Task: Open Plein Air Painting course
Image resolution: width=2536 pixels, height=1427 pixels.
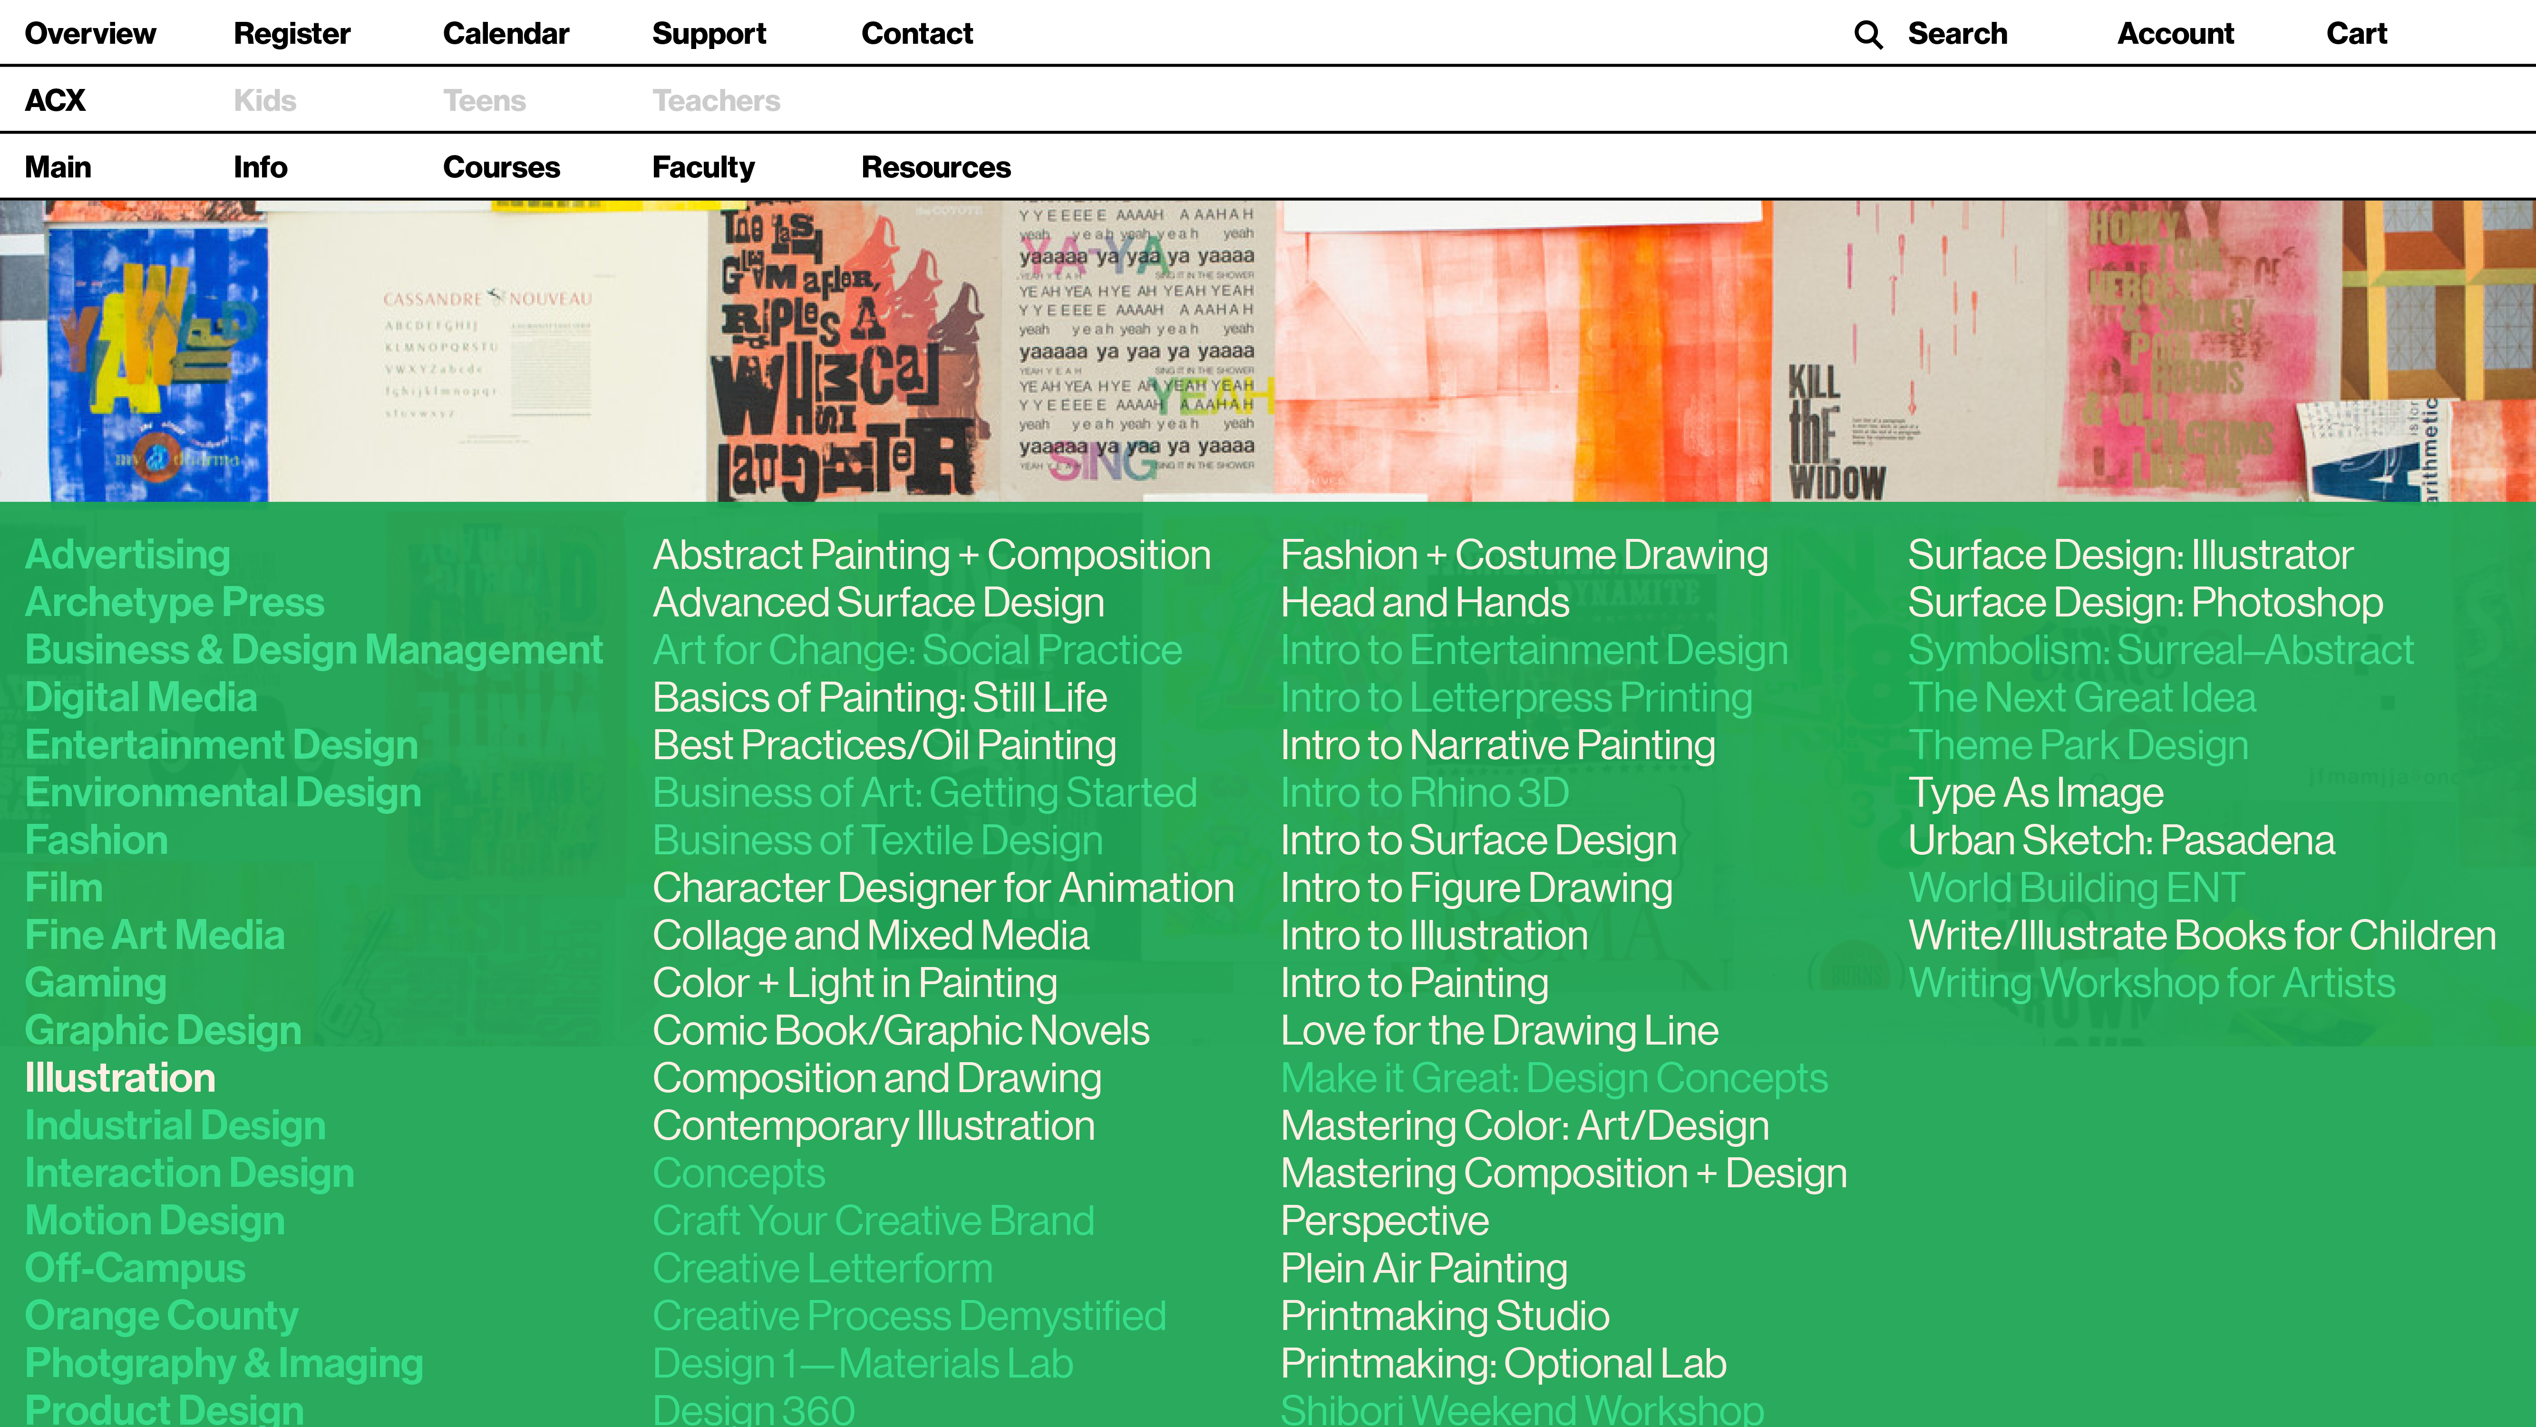Action: [x=1424, y=1269]
